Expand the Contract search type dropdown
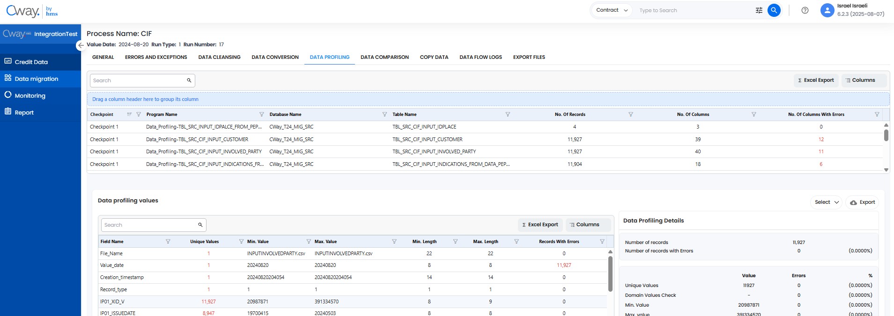 612,10
